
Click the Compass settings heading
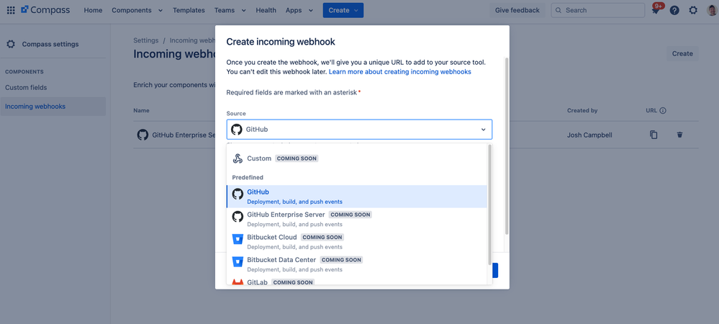(50, 44)
